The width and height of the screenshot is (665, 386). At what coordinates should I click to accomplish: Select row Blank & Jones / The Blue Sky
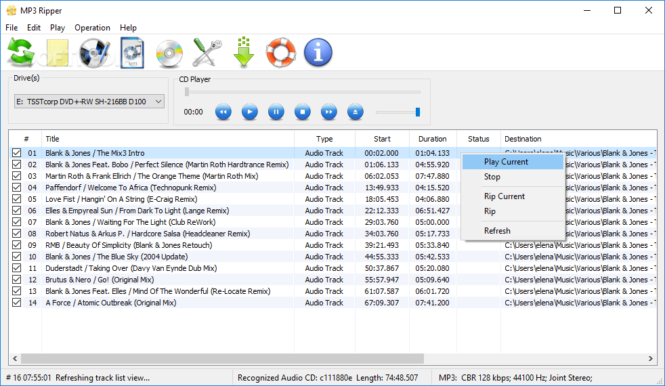click(333, 257)
